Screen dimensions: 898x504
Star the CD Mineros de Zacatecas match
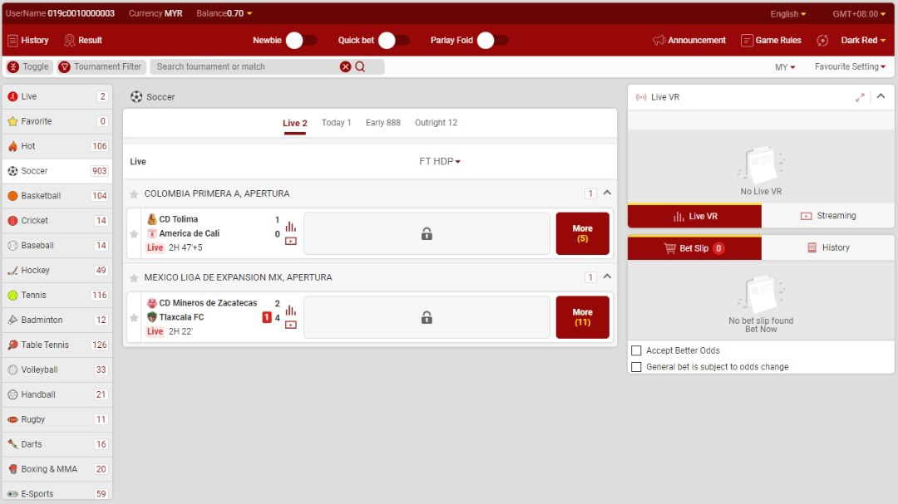(134, 318)
